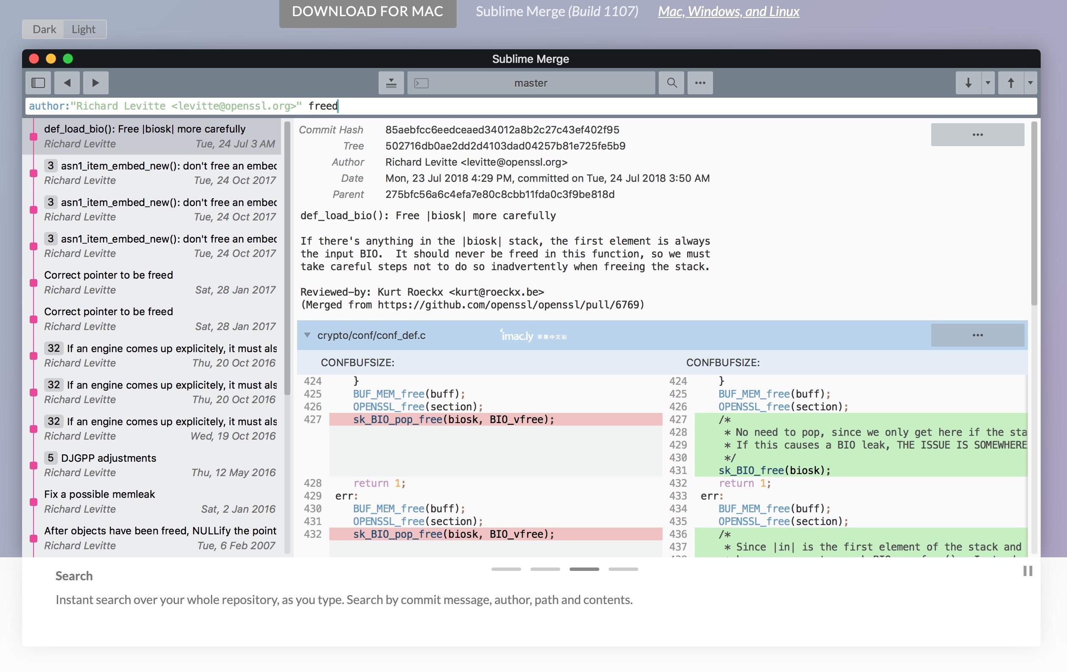This screenshot has height=672, width=1067.
Task: Click in the author search field
Action: [531, 106]
